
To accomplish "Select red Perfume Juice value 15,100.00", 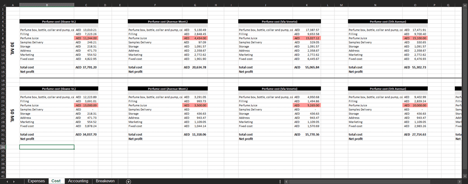I will (415, 38).
